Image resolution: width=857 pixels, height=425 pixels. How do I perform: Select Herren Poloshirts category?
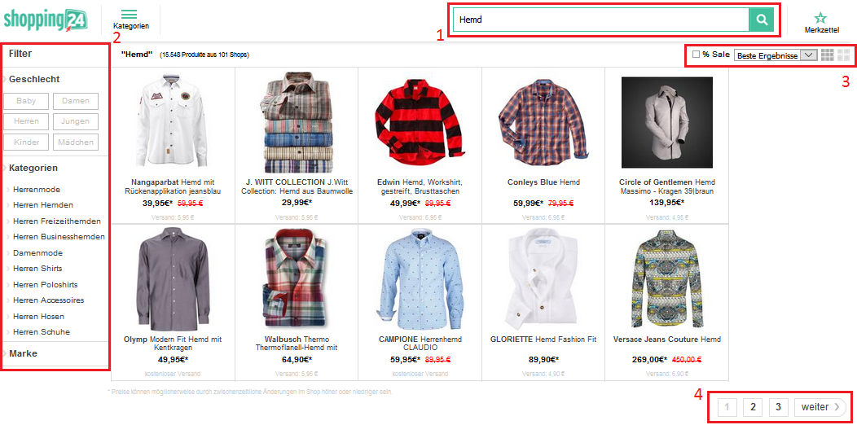(x=45, y=285)
